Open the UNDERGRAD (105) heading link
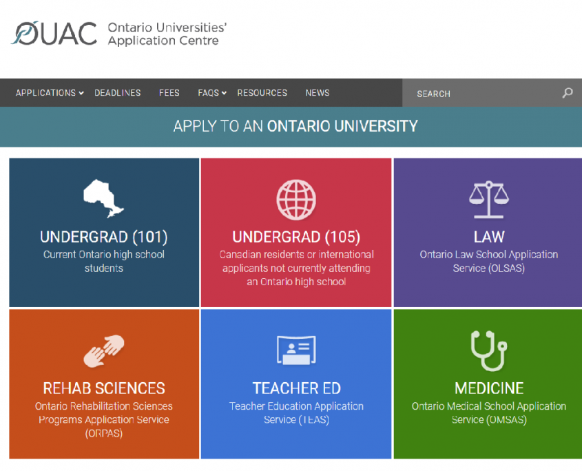The height and width of the screenshot is (471, 582). 296,237
